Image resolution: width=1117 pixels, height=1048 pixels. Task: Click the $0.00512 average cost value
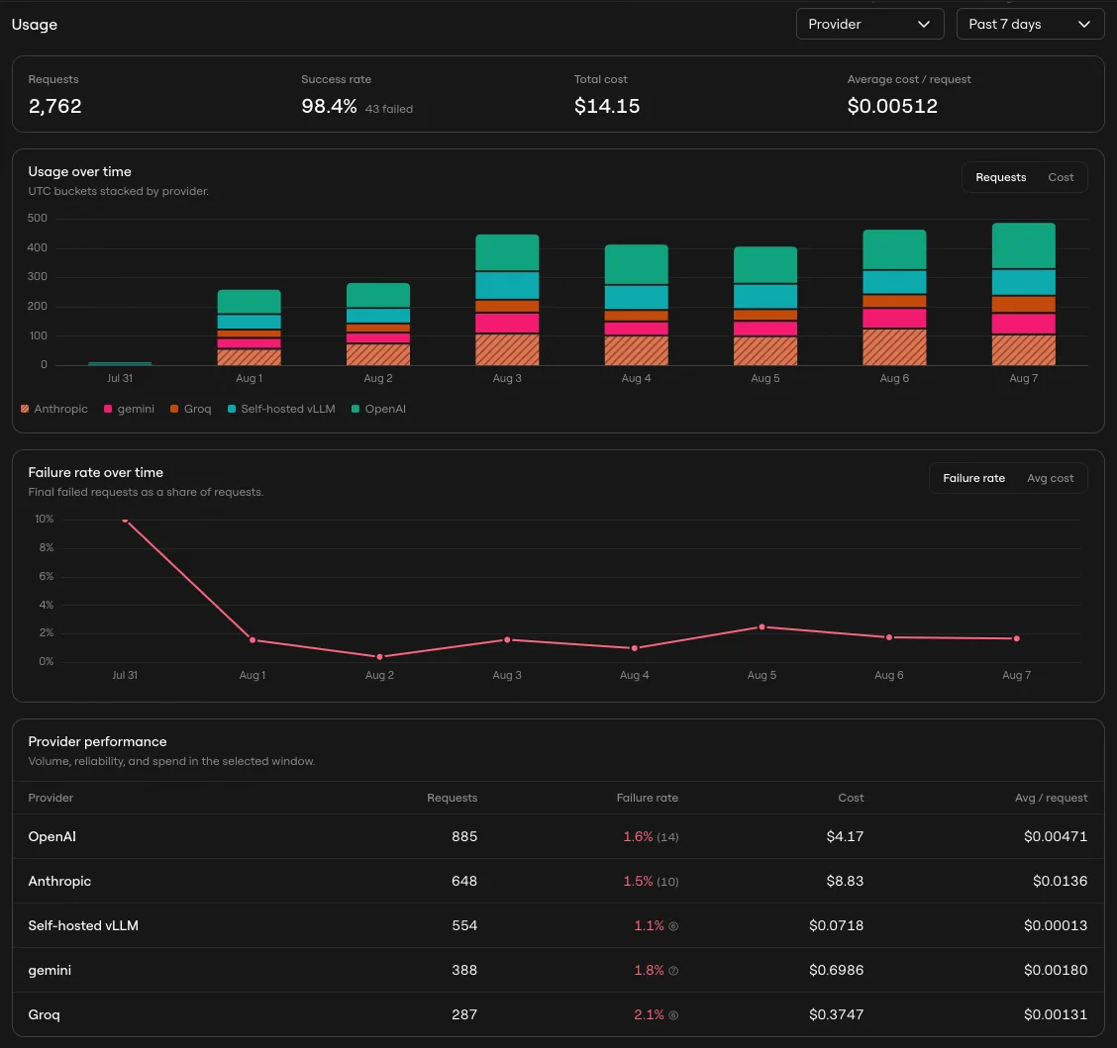click(892, 106)
